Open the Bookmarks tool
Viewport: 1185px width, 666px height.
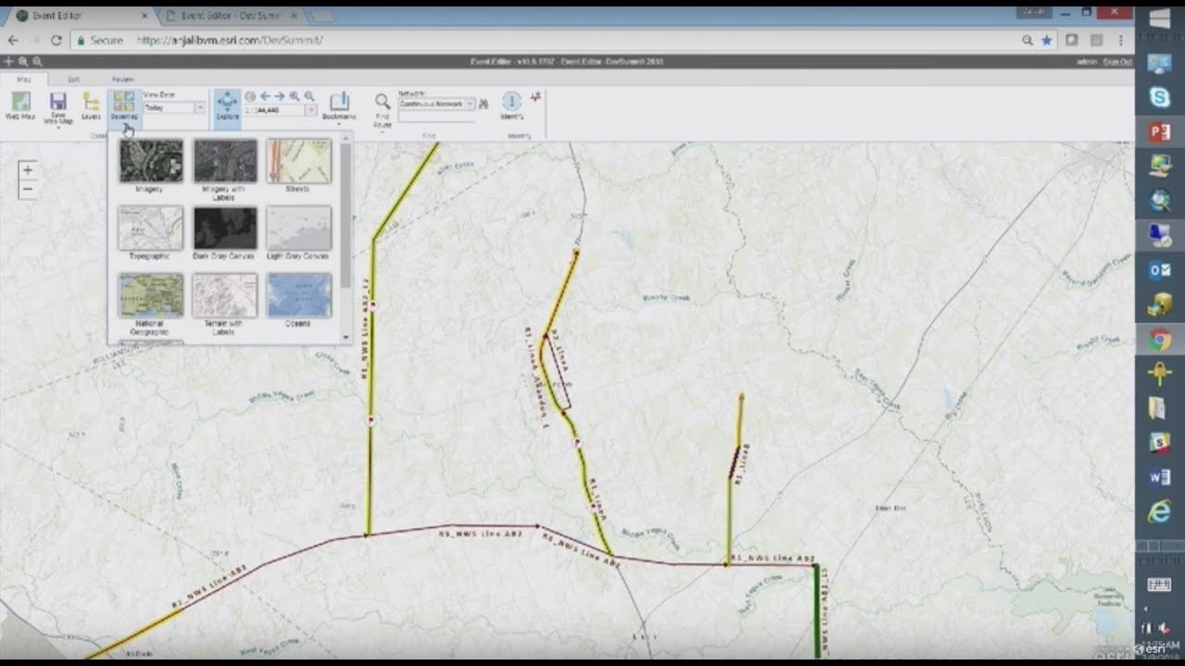339,106
